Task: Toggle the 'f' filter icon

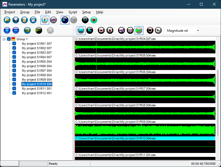Action: 45,20
